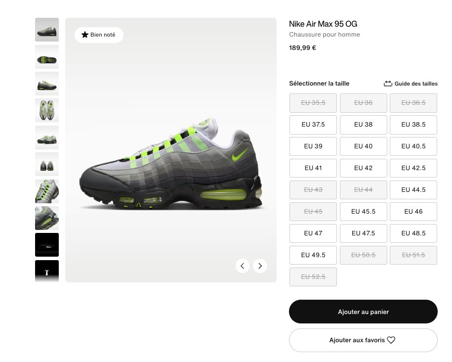Open eighth thumbnail, air unit close-up
This screenshot has width=452, height=362.
[47, 218]
